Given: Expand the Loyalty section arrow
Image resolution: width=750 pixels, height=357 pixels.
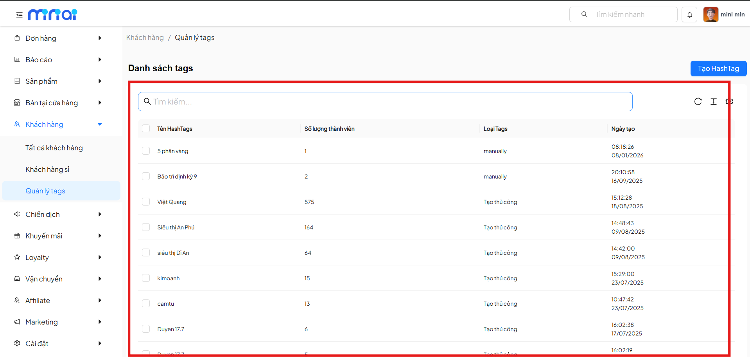Looking at the screenshot, I should pyautogui.click(x=100, y=257).
